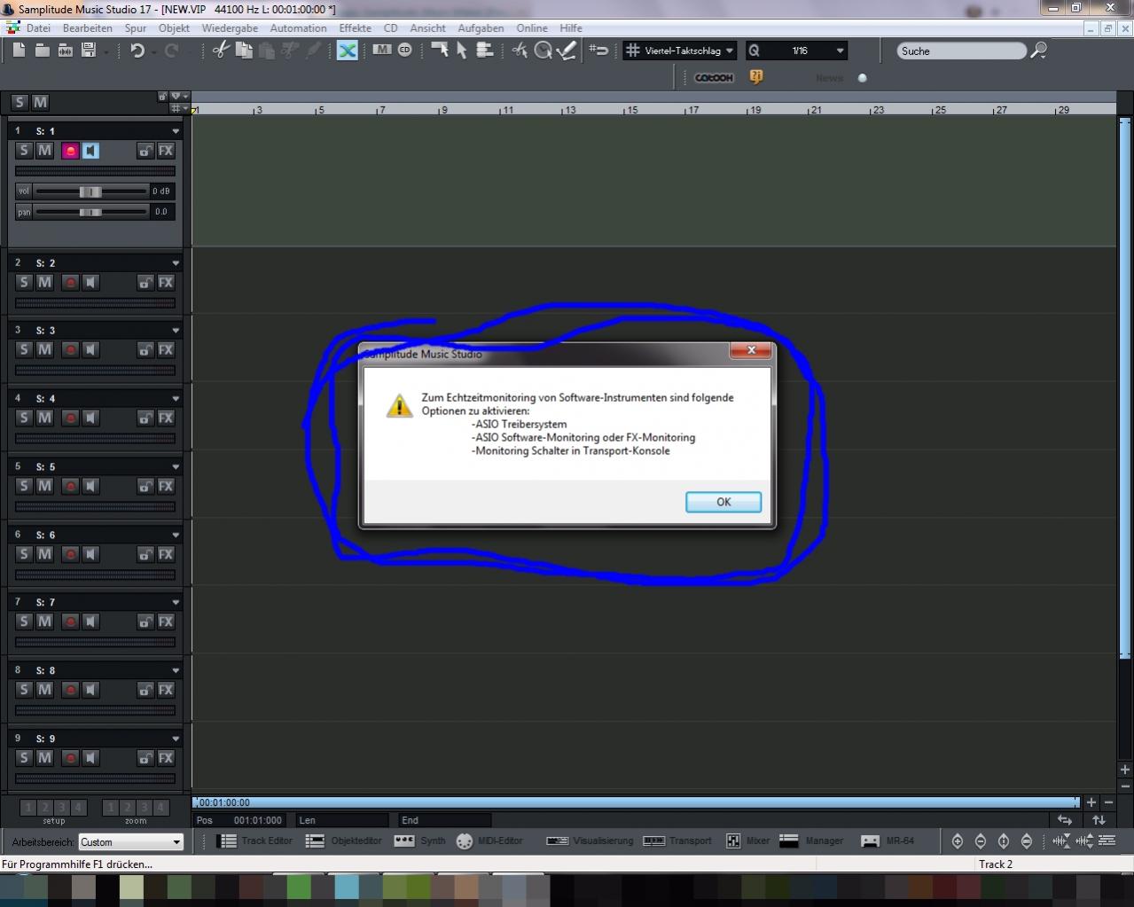
Task: Click the Redo arrow icon
Action: tap(172, 51)
